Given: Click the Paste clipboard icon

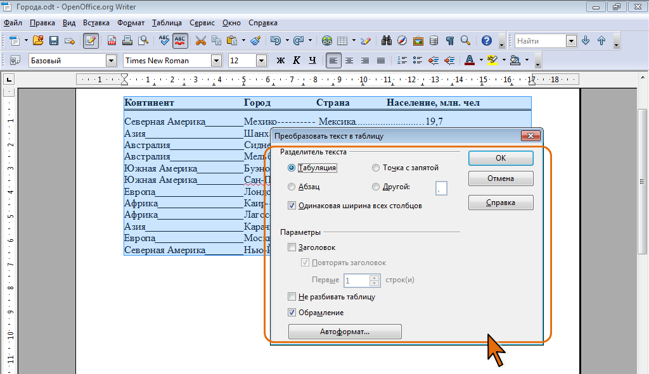Looking at the screenshot, I should click(x=232, y=41).
